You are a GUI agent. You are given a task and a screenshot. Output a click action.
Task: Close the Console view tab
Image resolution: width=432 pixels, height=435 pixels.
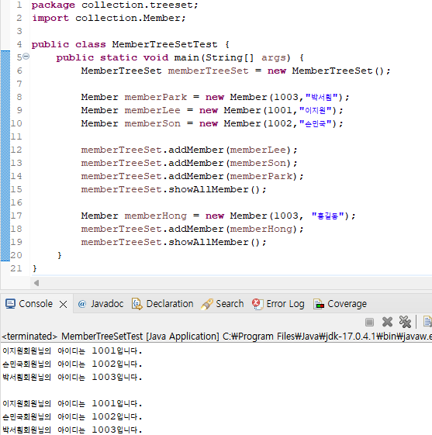(64, 304)
